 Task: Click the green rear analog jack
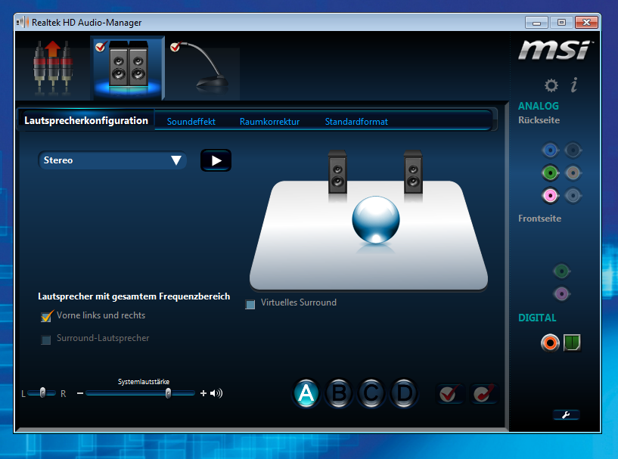tap(550, 172)
